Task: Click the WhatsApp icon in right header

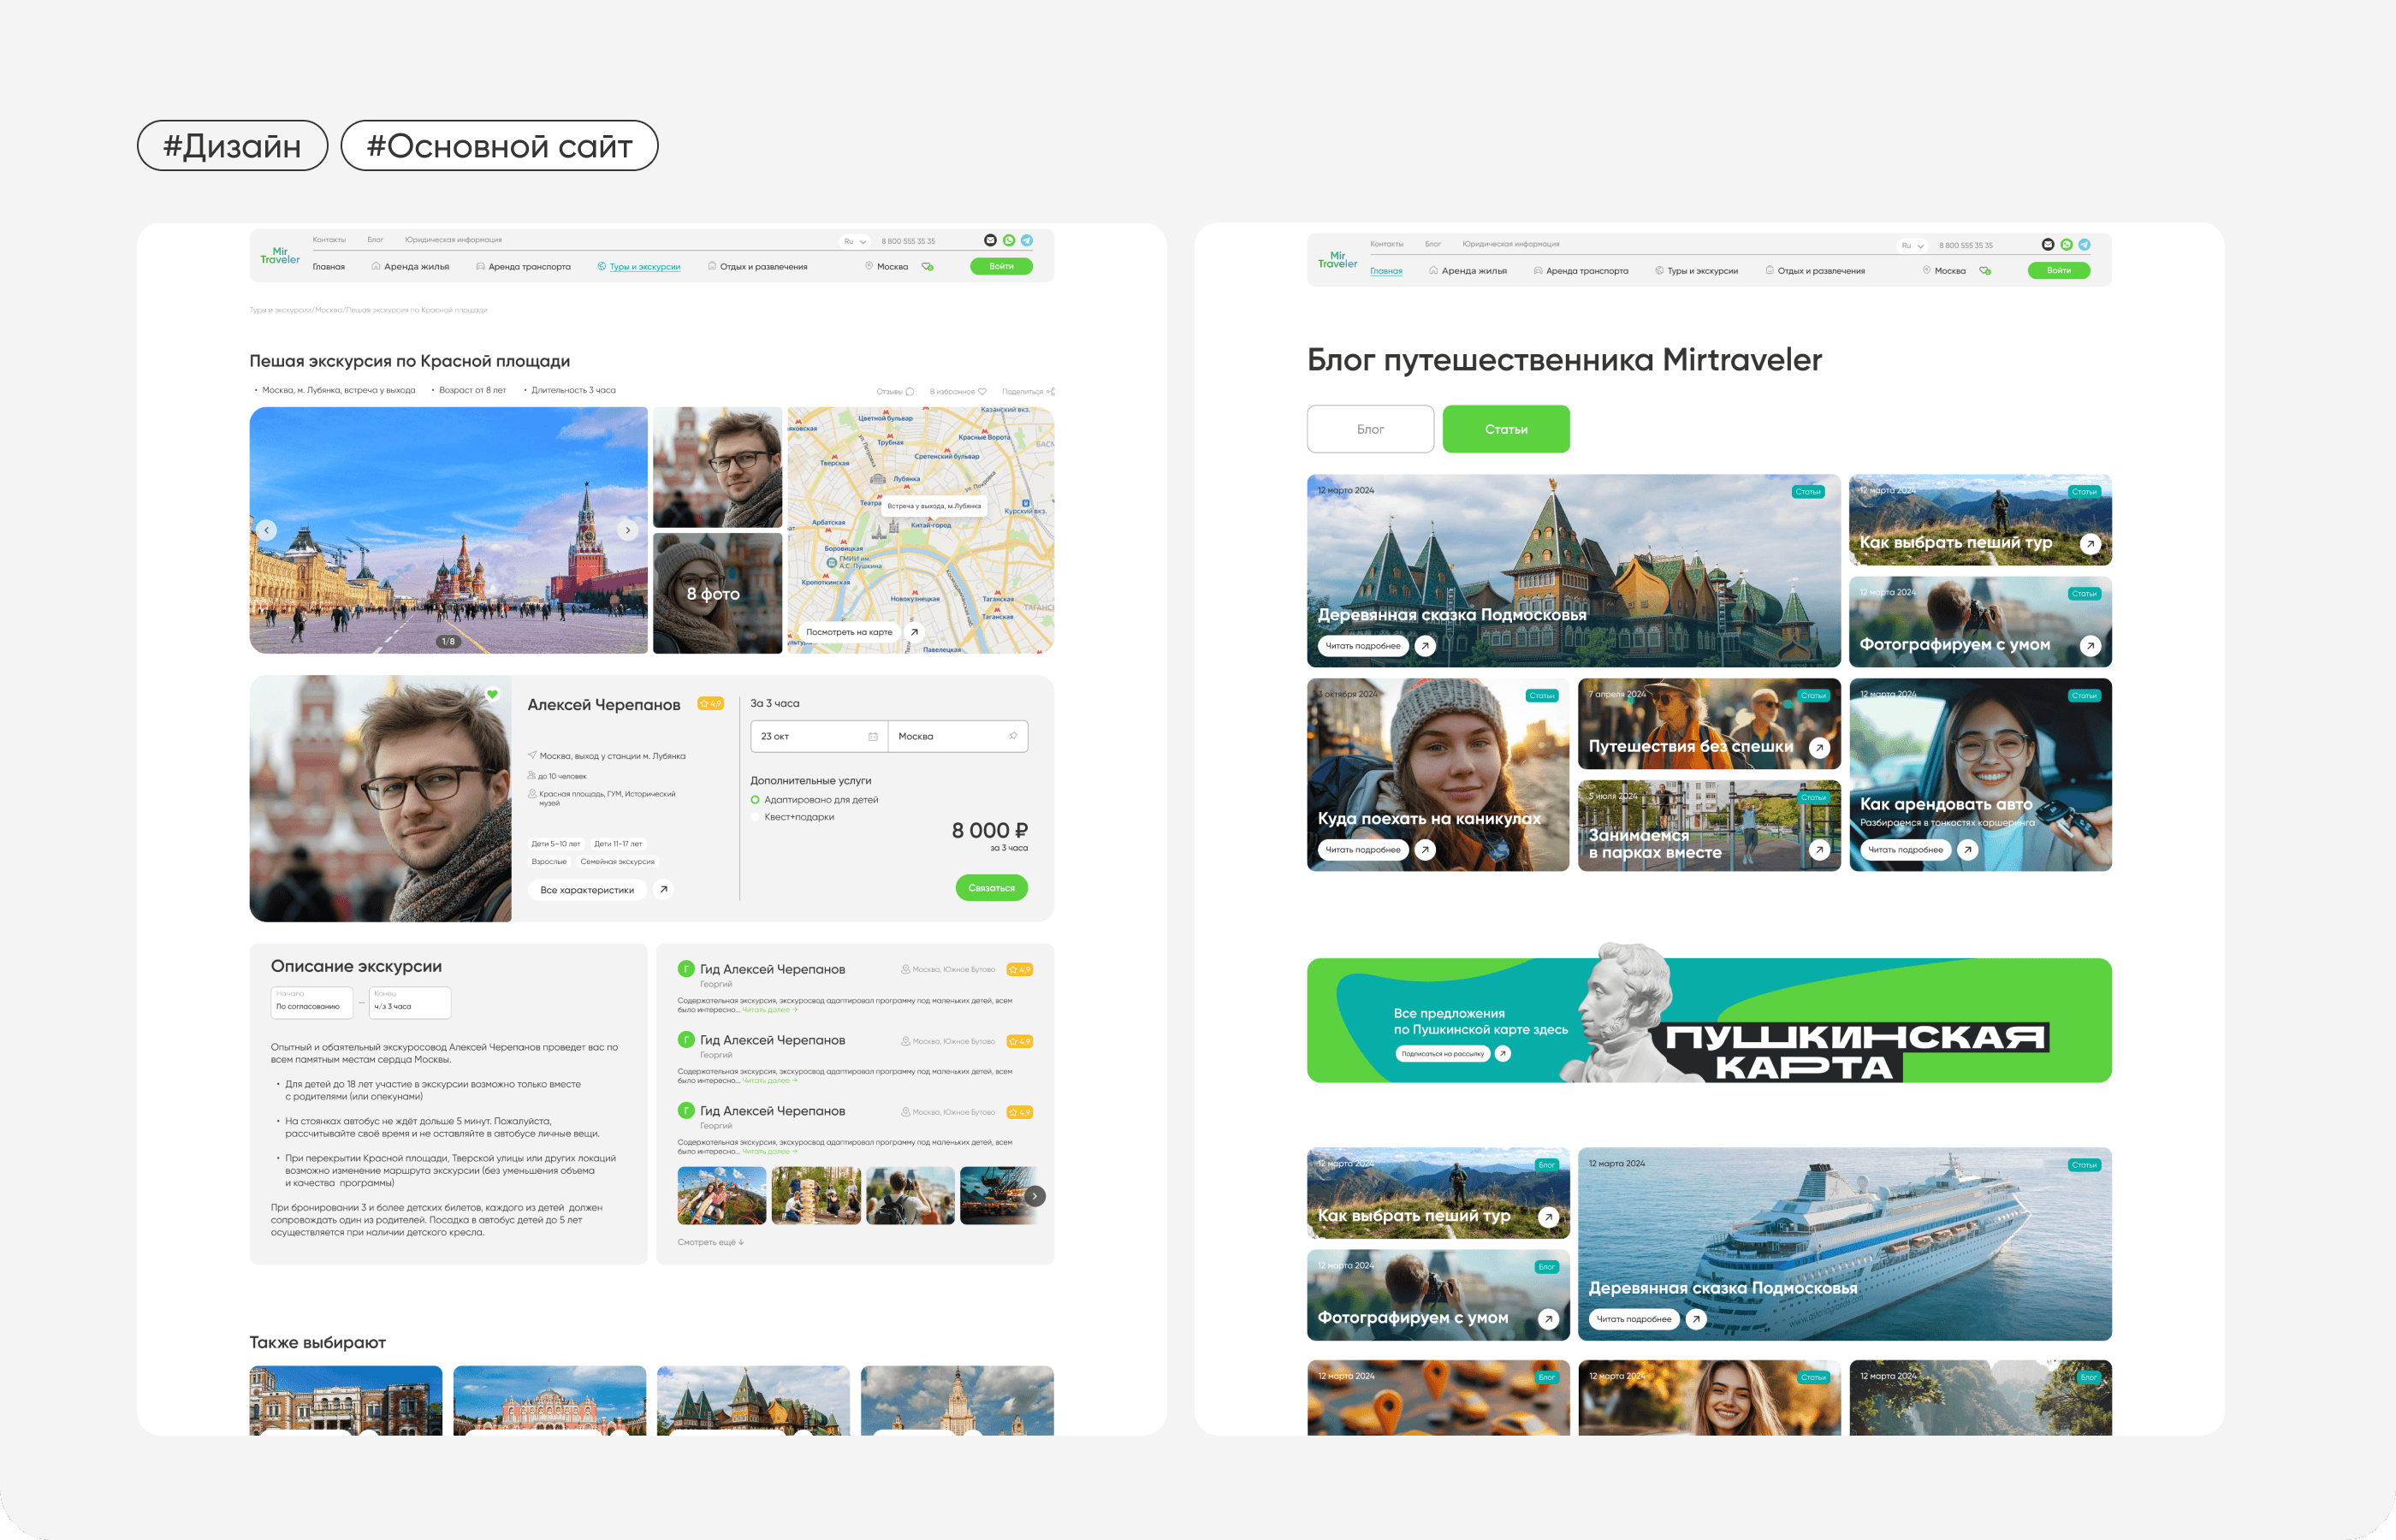Action: 2066,244
